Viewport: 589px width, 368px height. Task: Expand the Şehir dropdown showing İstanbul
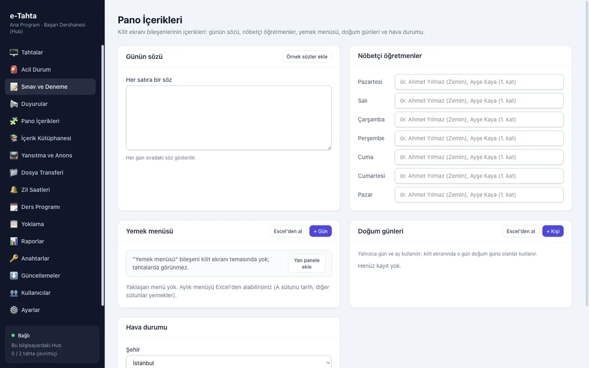tap(229, 362)
